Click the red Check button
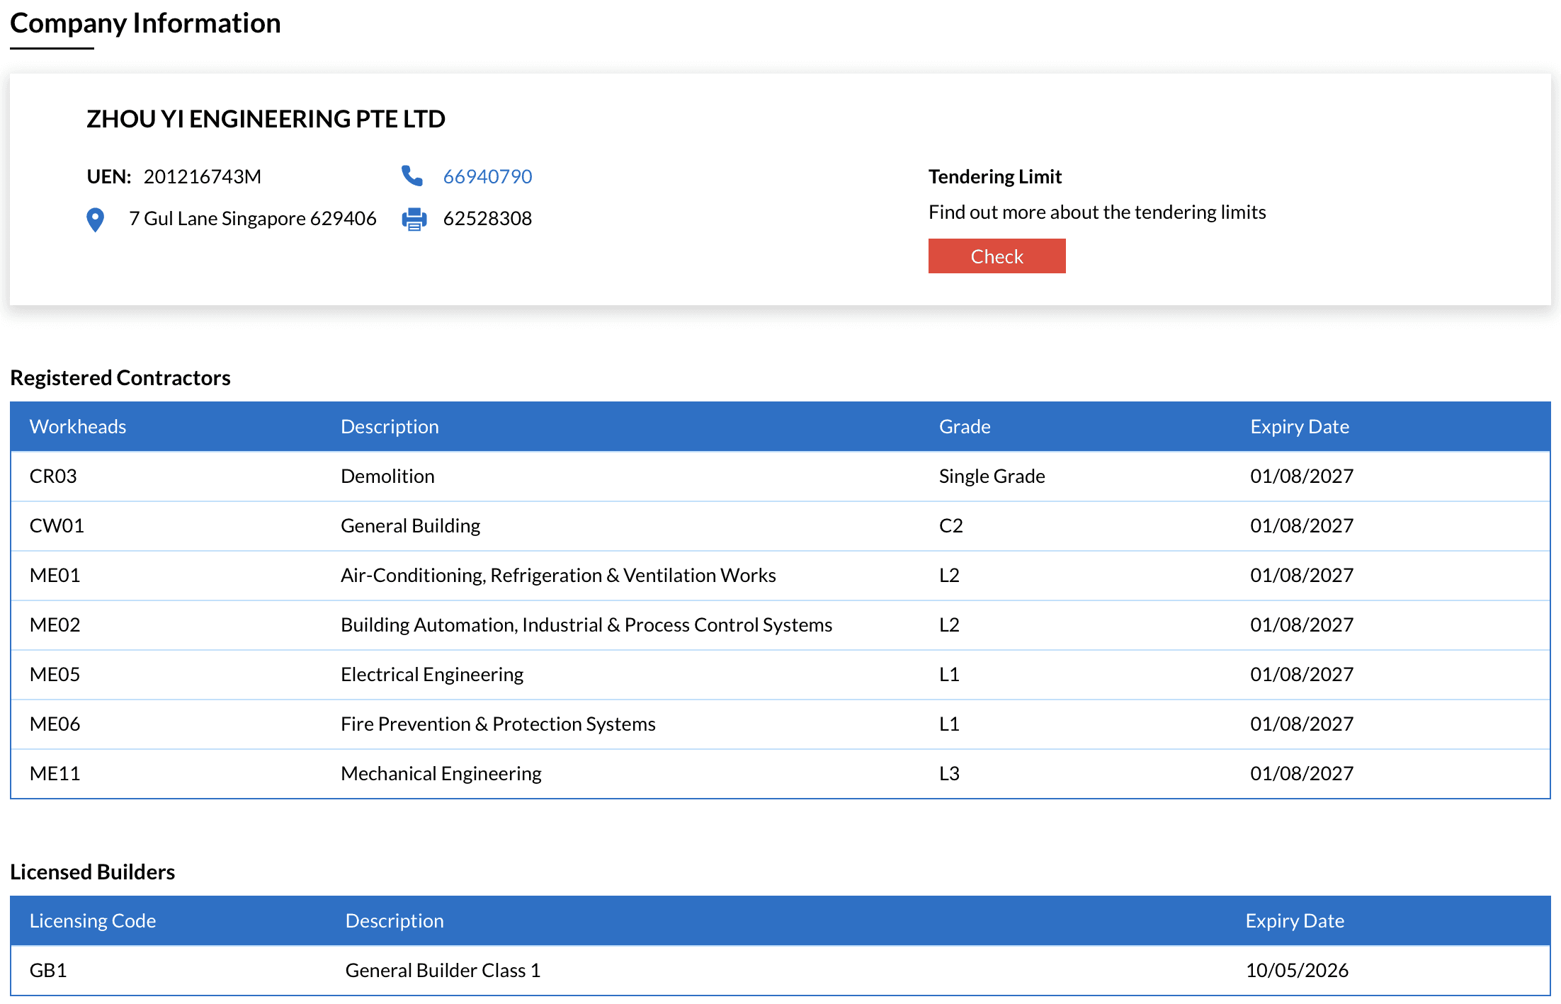The image size is (1561, 1004). [997, 256]
